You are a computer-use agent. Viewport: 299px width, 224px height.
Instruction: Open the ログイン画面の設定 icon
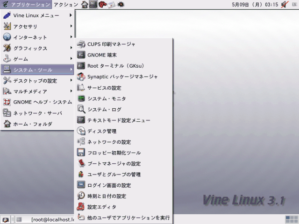click(81, 185)
